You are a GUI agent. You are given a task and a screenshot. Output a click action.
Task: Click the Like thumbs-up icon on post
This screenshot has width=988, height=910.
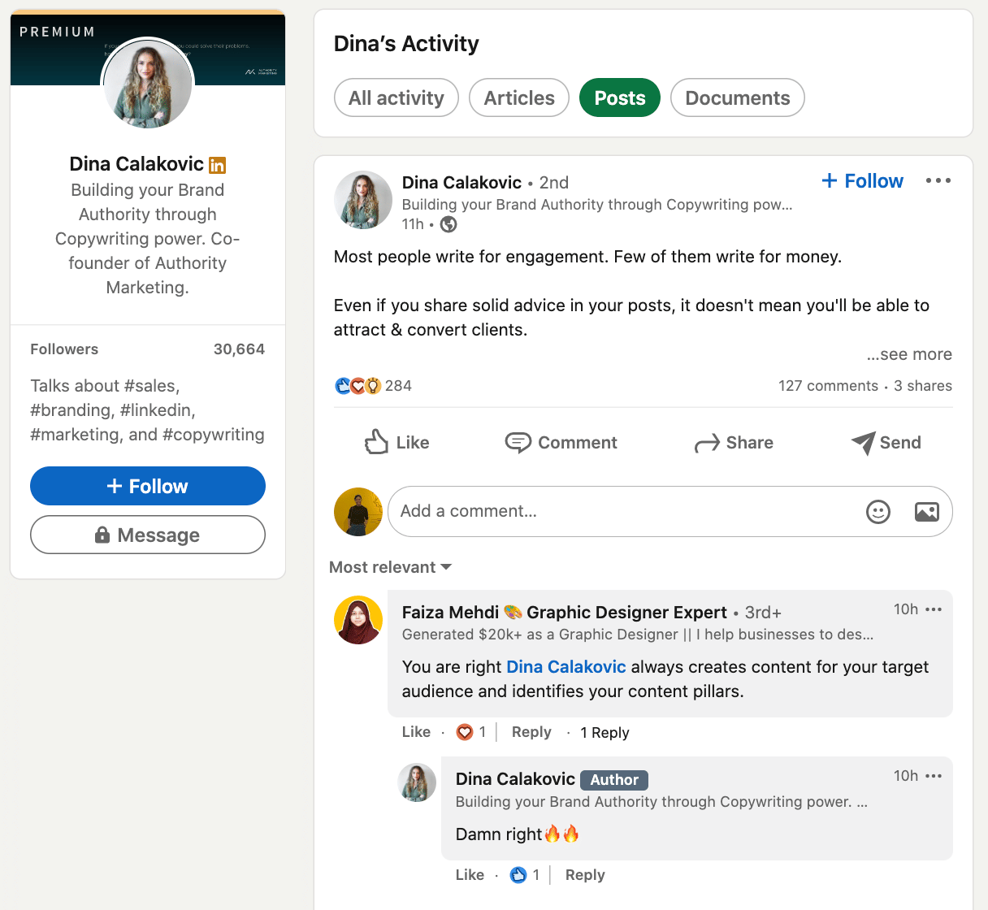pos(376,442)
